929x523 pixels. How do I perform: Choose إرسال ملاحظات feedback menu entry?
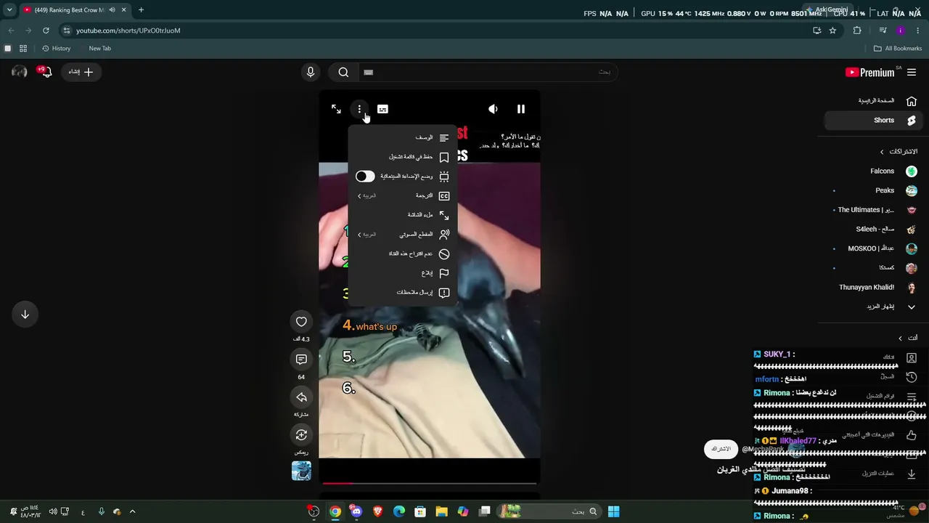(403, 293)
